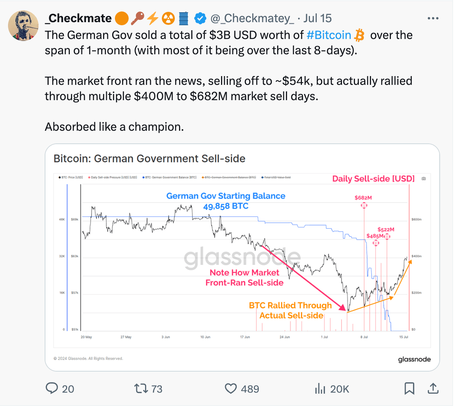Bookmark this tweet
This screenshot has height=406, width=455.
(409, 388)
